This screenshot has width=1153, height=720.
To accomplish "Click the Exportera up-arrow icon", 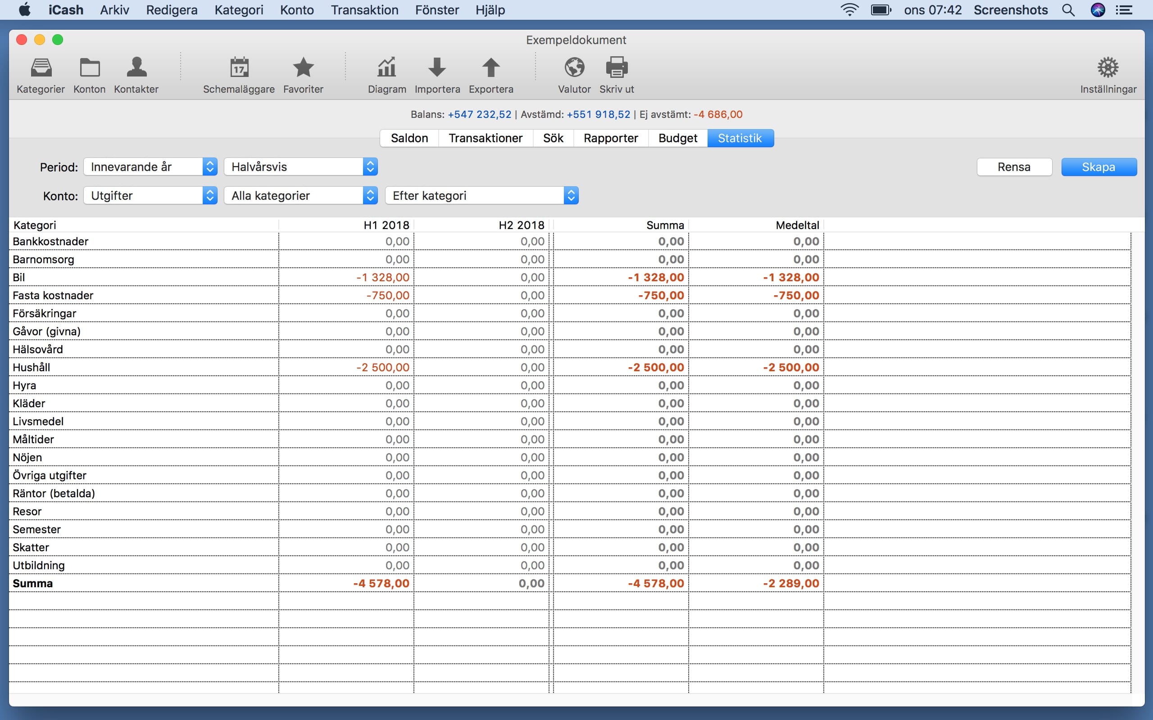I will (x=491, y=68).
